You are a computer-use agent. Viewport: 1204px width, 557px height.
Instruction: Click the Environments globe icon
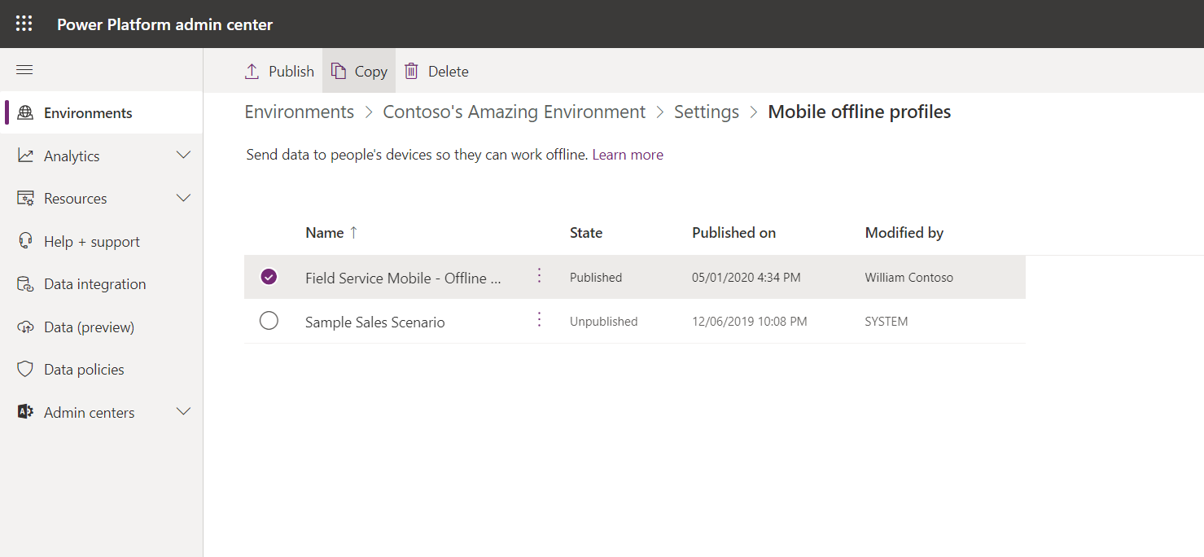(26, 113)
